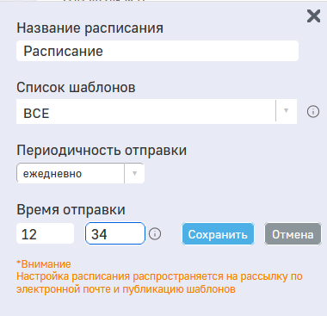Focus the schedule name field containing Расписание
This screenshot has height=316, width=327.
(157, 51)
